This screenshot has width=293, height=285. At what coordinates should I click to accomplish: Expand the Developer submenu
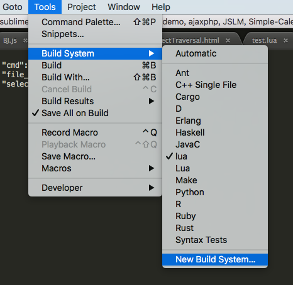point(95,188)
